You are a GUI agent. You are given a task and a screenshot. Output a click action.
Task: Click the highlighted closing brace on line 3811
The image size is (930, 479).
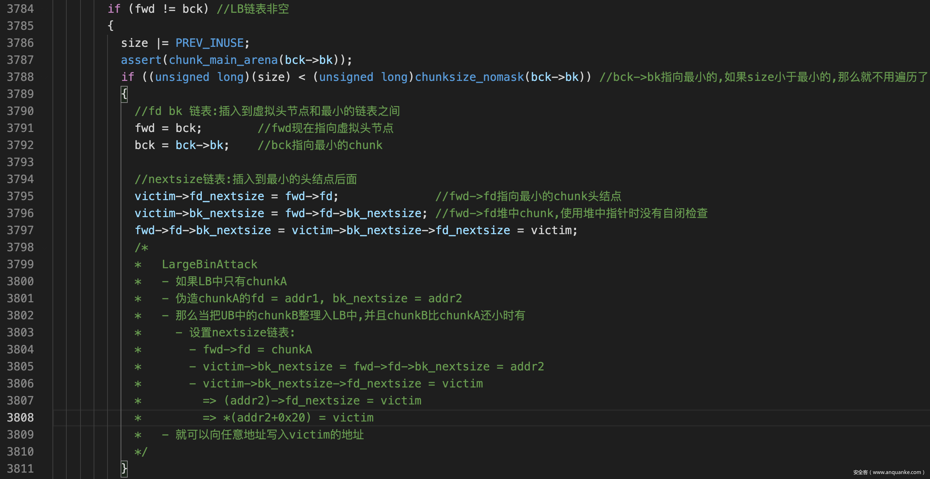[124, 468]
